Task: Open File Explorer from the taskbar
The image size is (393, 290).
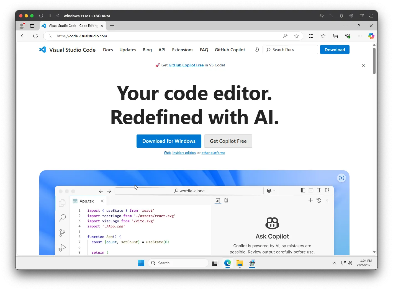Action: click(x=240, y=263)
